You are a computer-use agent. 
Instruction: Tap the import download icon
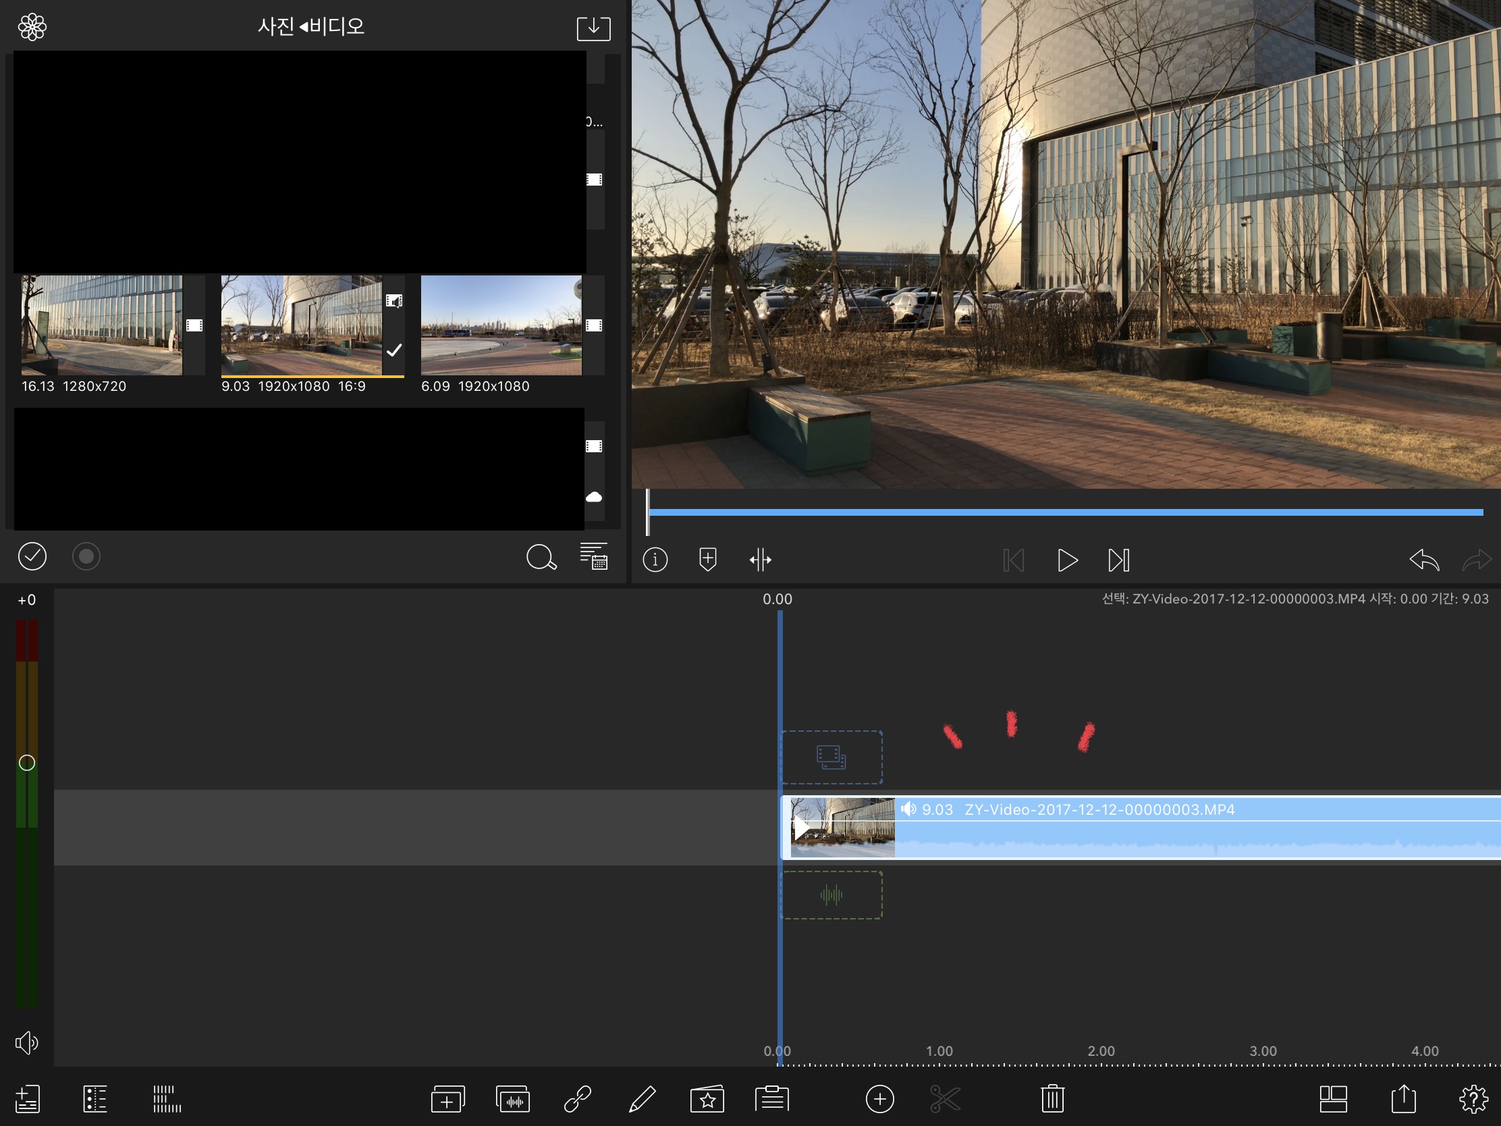pyautogui.click(x=593, y=28)
